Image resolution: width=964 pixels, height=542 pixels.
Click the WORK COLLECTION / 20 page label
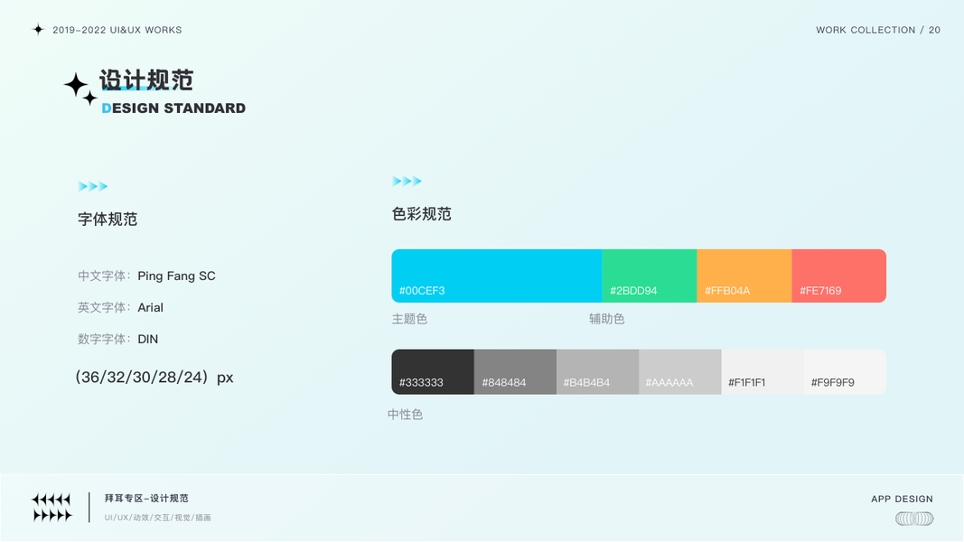coord(877,30)
